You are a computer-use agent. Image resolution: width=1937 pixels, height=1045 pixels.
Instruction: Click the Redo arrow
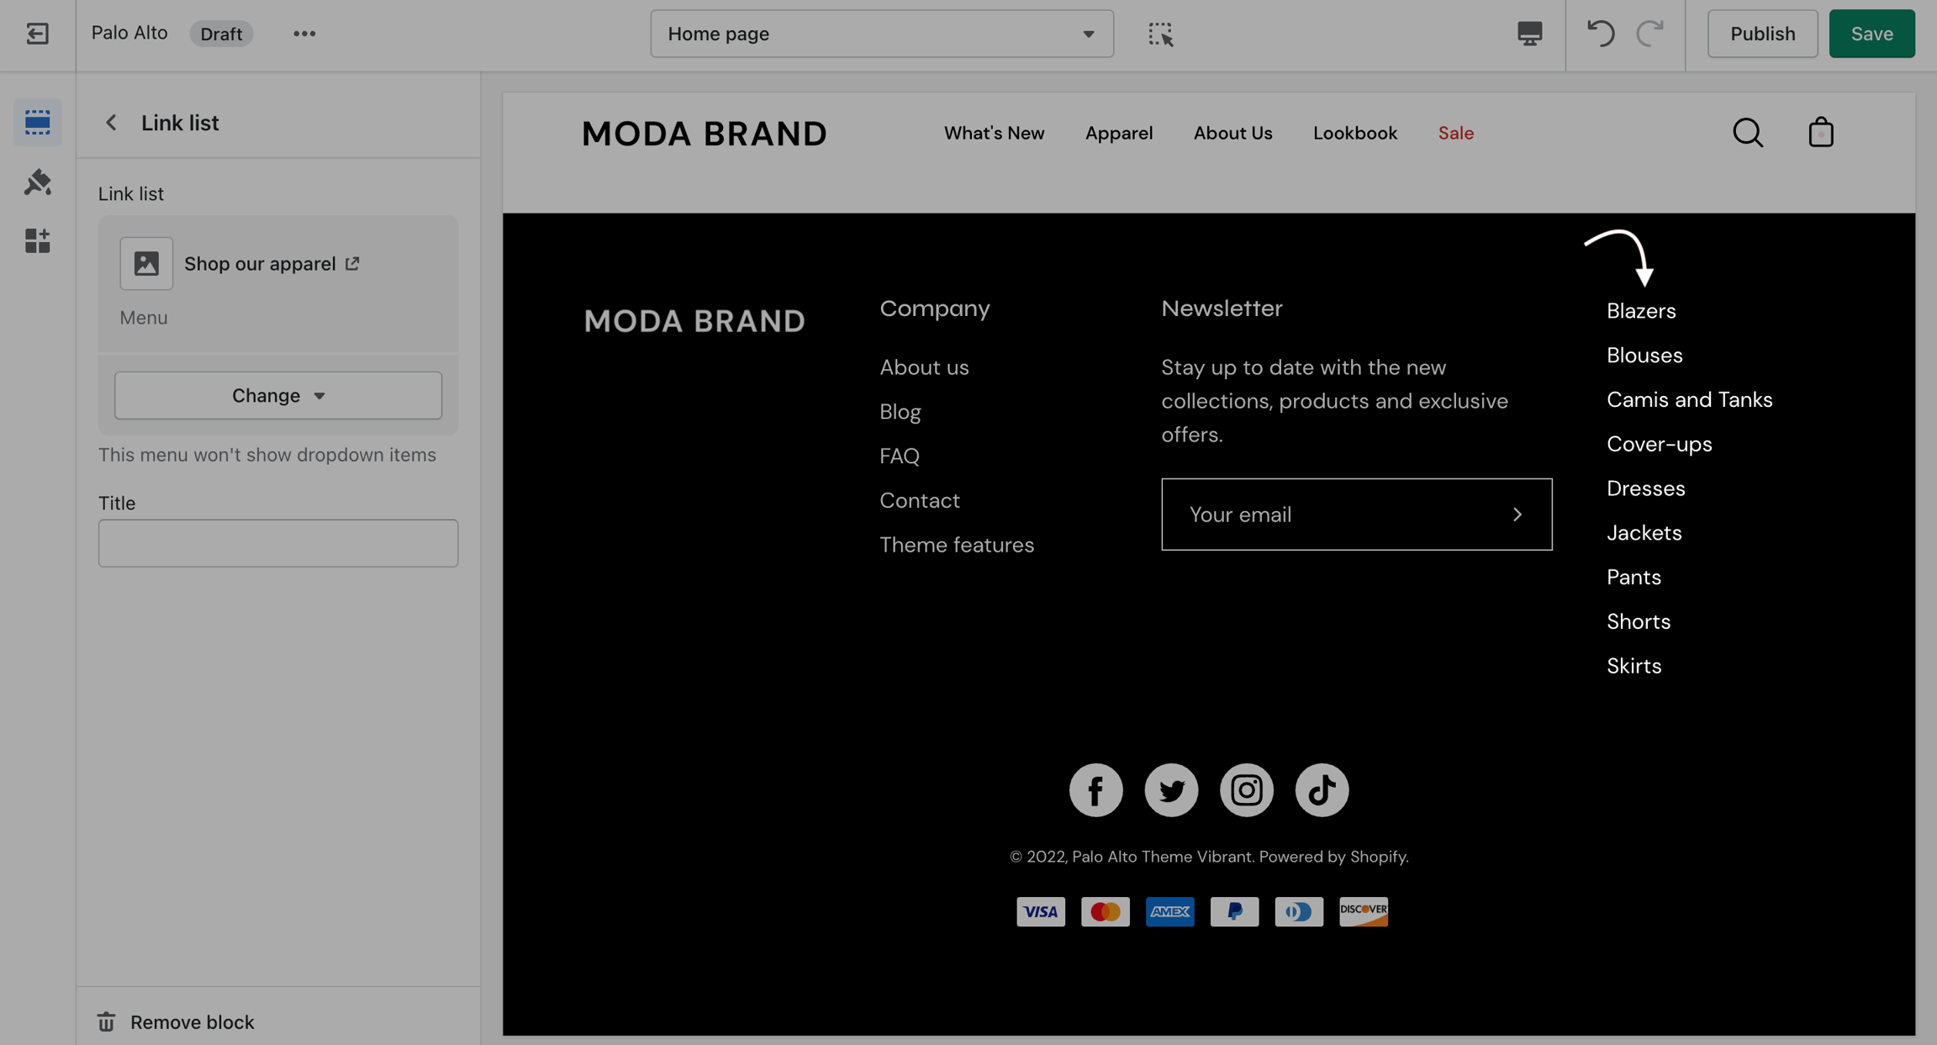(x=1649, y=34)
